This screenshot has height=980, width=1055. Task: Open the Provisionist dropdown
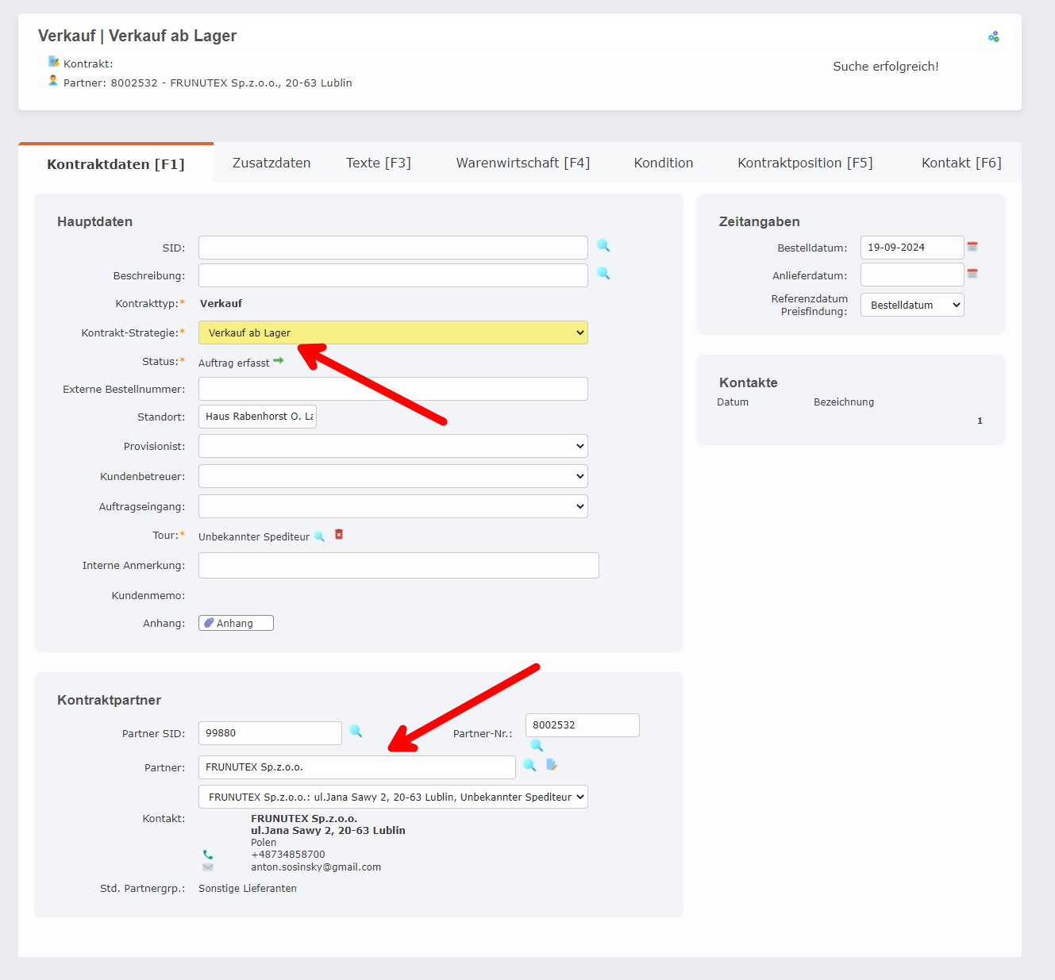tap(393, 446)
